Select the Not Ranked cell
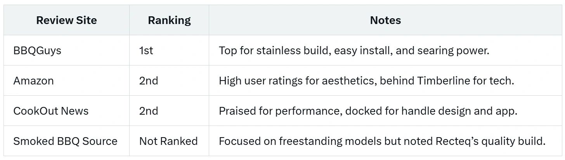 click(x=168, y=141)
